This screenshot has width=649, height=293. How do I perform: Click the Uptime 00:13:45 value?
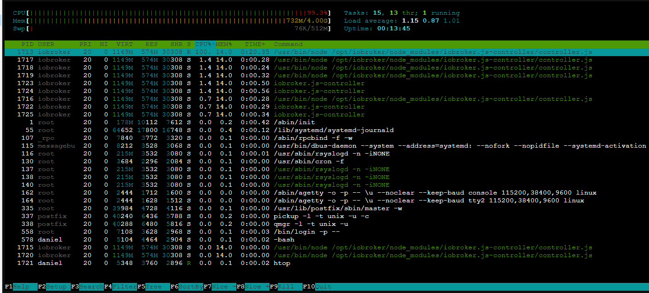(x=394, y=29)
